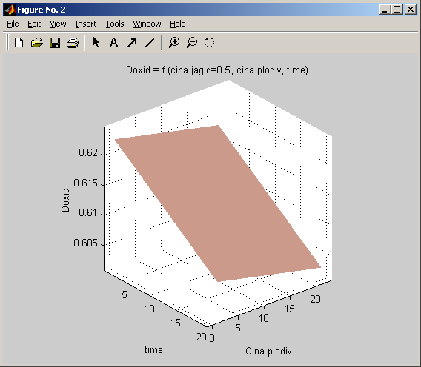
Task: Click the plot title 'Doxid = f (cina jagid=0.5...'
Action: point(217,70)
